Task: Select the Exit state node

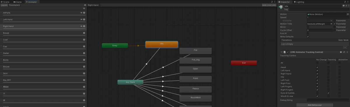Action: pos(244,63)
